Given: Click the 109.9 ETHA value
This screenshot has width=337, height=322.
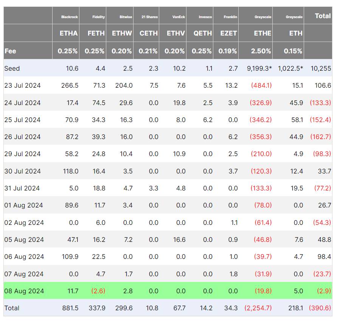Looking at the screenshot, I should pyautogui.click(x=70, y=257).
